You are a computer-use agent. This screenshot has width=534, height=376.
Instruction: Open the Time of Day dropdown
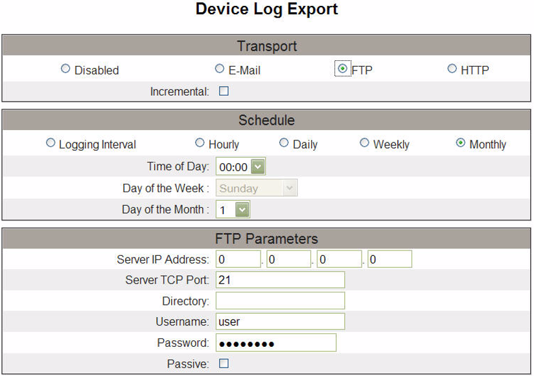[241, 166]
